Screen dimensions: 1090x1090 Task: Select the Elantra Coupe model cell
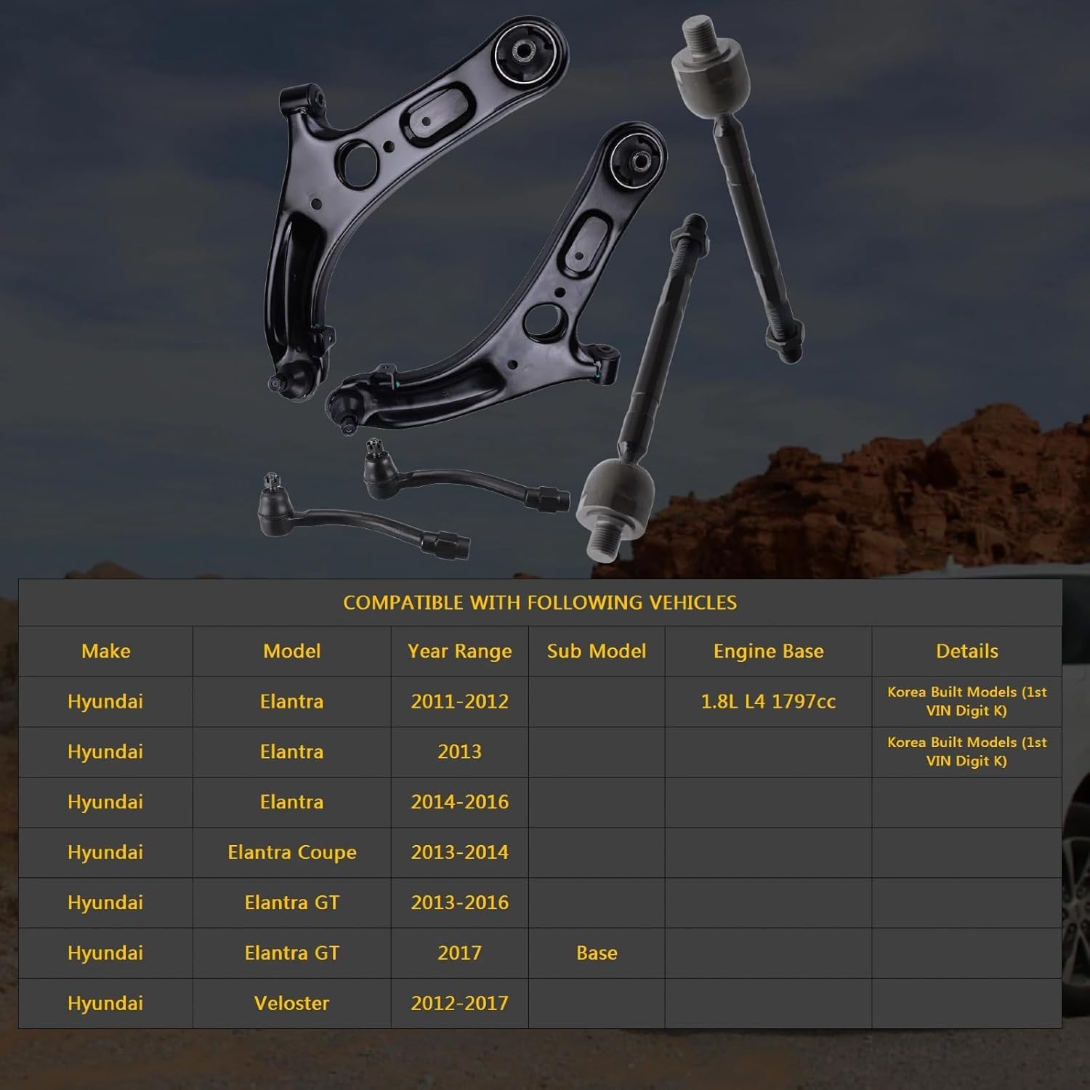click(292, 852)
